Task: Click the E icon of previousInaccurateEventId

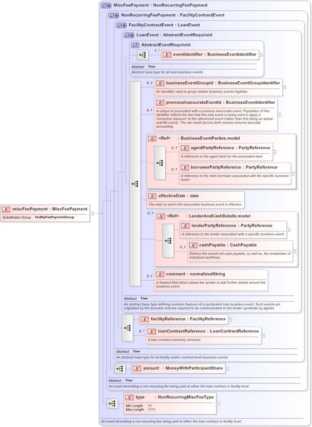Action: pyautogui.click(x=160, y=103)
